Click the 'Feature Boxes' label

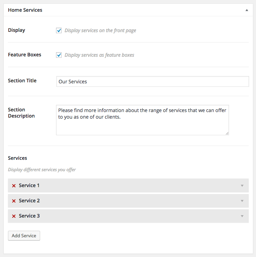coord(25,55)
